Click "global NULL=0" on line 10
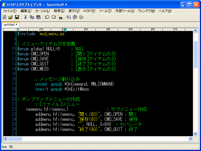The height and width of the screenshot is (151, 201). 45,49
